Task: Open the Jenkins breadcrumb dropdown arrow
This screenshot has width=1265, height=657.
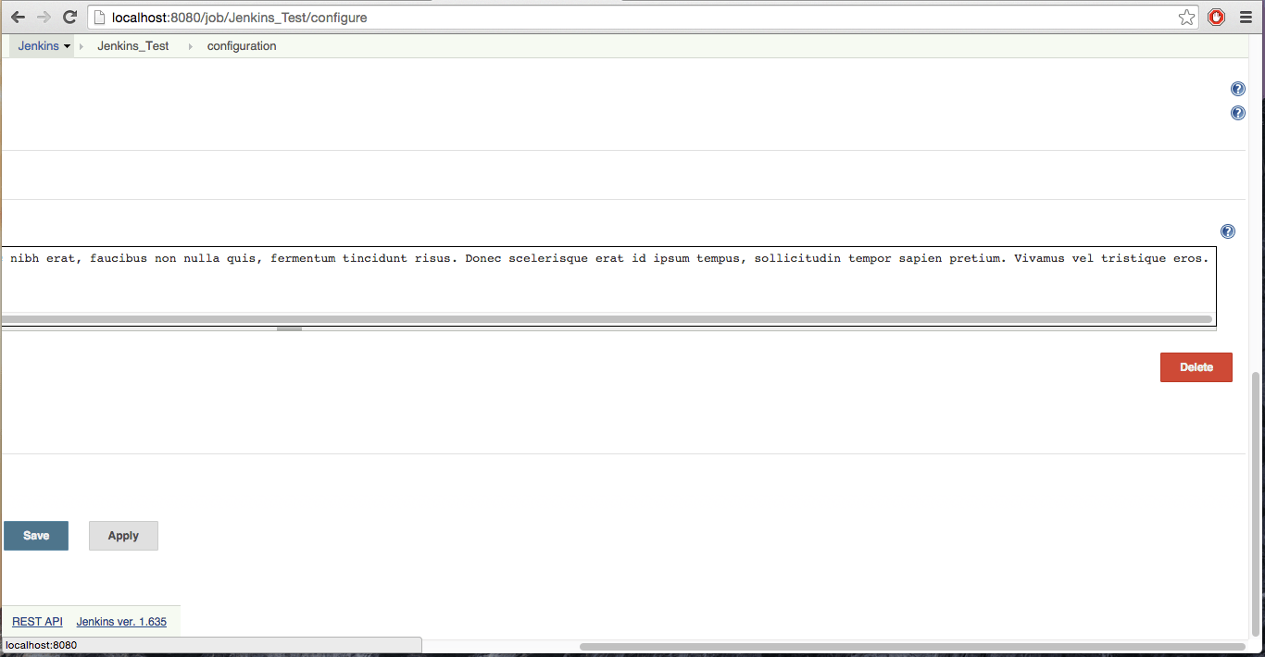Action: [x=68, y=46]
